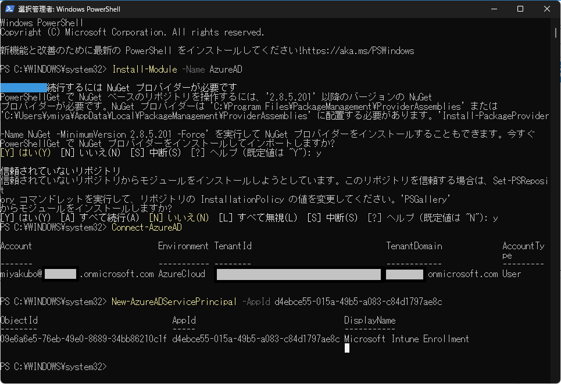Click the DisplayName column header
The image size is (561, 384).
click(x=370, y=320)
